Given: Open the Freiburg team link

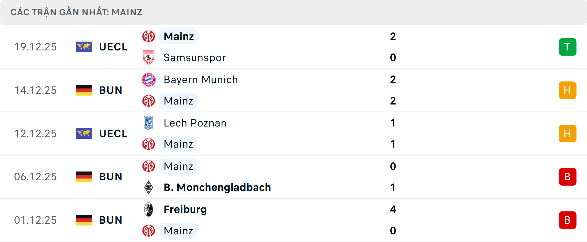Looking at the screenshot, I should coord(185,210).
